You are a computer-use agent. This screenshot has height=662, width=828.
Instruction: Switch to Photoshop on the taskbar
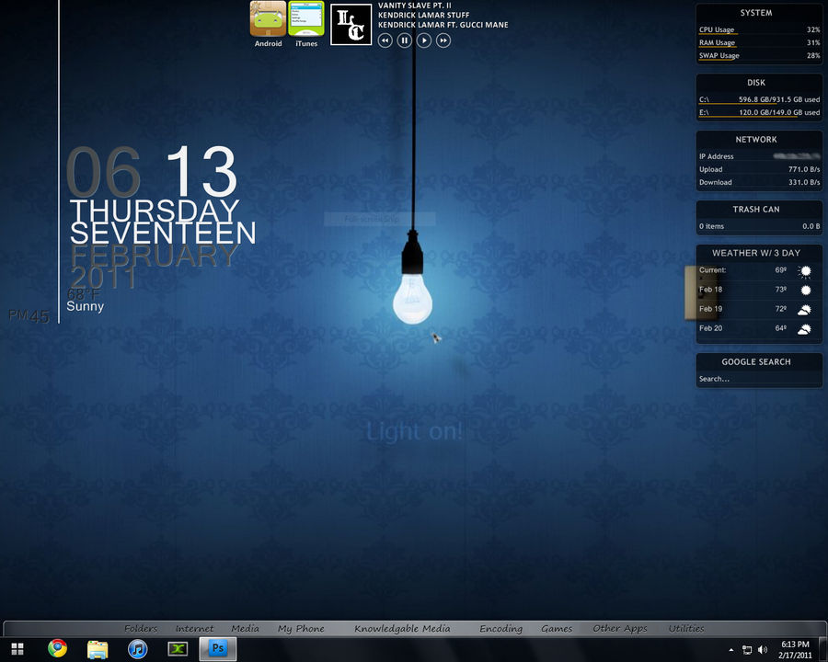tap(217, 649)
